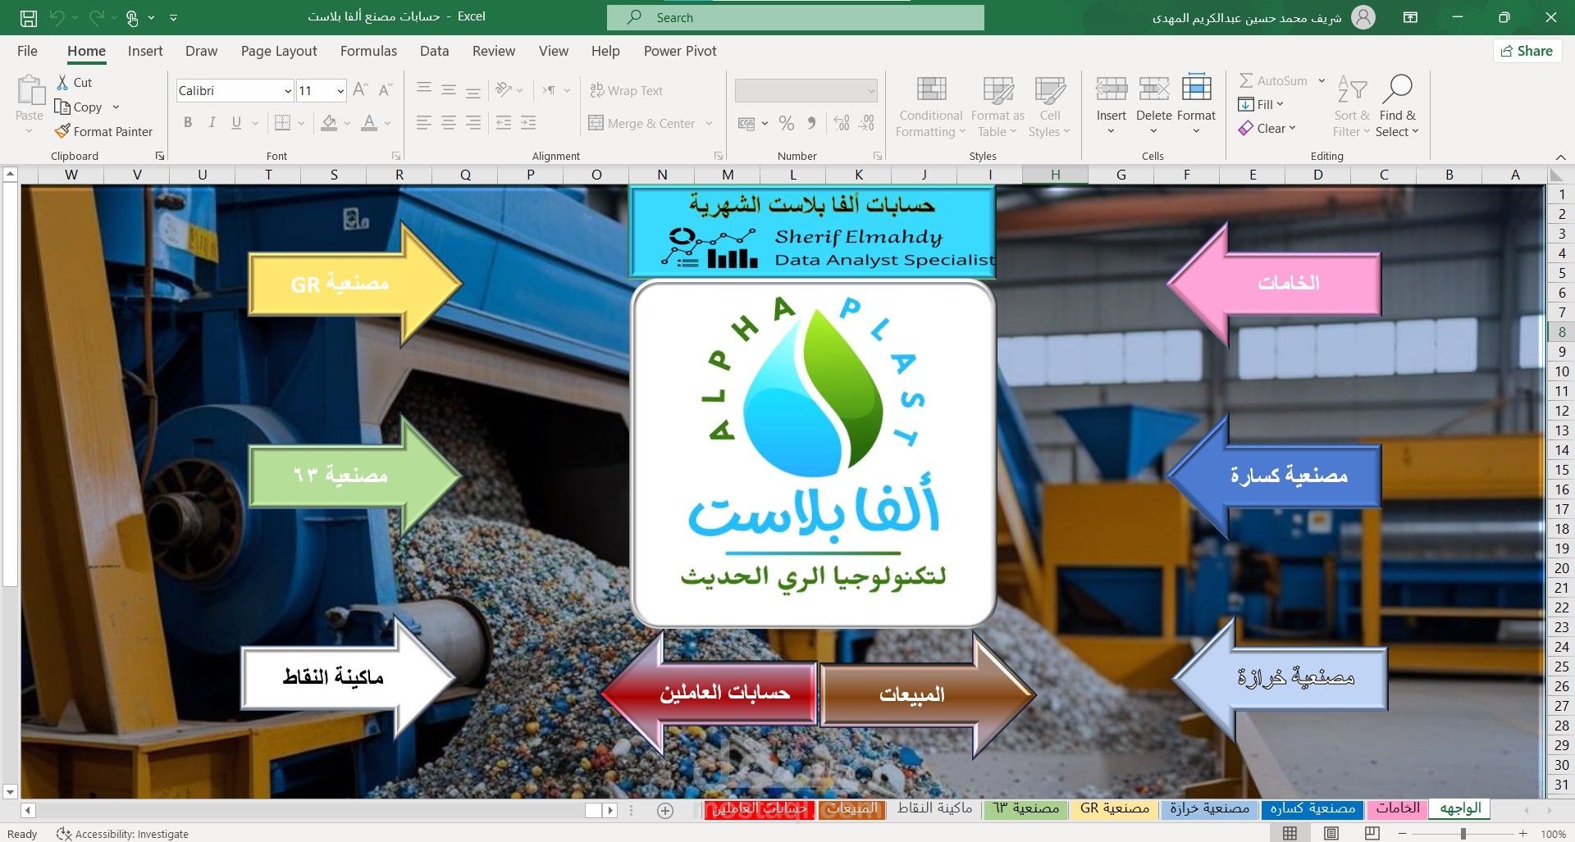Screen dimensions: 1575x842
Task: Click the Font Color A icon
Action: (x=369, y=123)
